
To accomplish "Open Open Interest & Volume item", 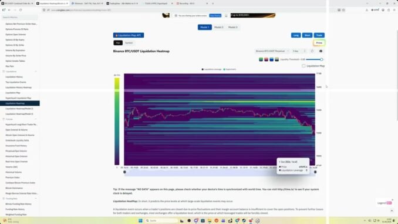I will pos(16,130).
